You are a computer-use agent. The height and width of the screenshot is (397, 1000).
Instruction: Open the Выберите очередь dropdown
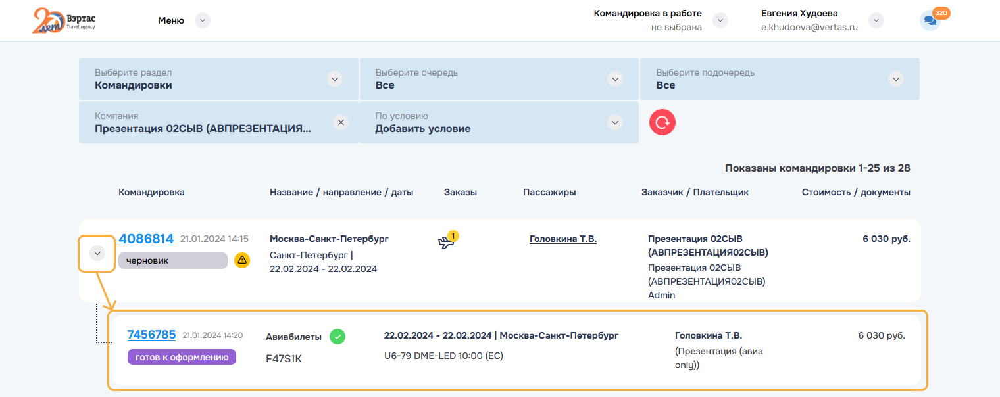(x=499, y=79)
